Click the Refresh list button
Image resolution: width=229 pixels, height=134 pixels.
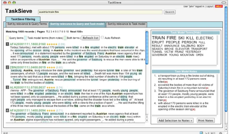coord(91,38)
